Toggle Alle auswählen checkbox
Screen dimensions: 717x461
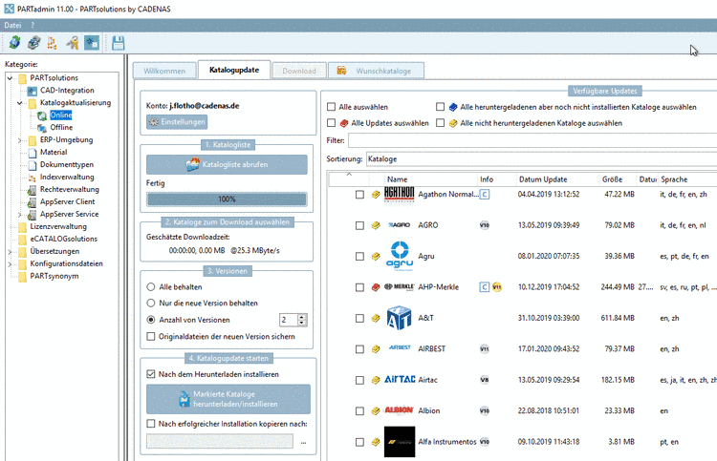(x=331, y=107)
